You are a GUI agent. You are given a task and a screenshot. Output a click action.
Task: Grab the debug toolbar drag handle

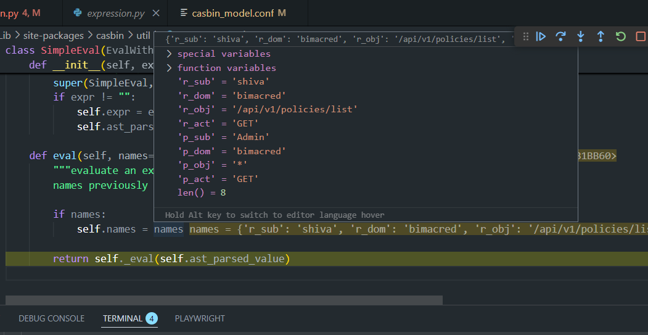(x=526, y=36)
